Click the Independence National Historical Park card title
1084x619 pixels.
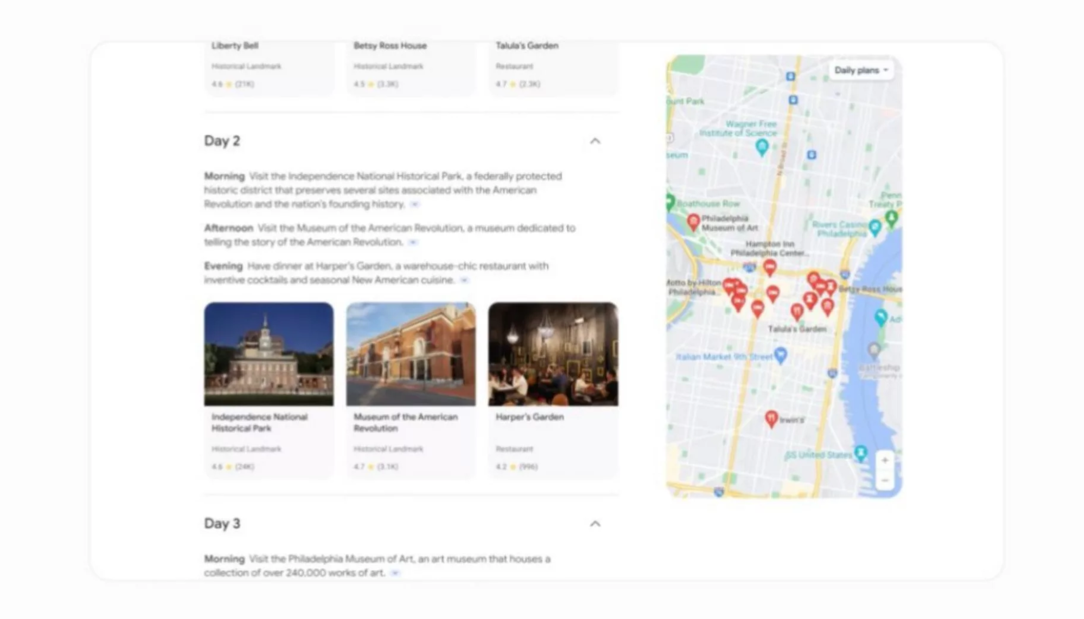pyautogui.click(x=259, y=422)
